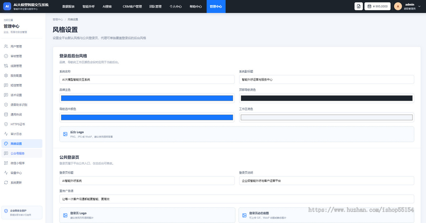Open 服务配置 via its gear icon

6,76
